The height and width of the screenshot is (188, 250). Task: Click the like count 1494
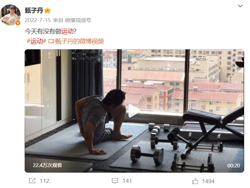coord(208,181)
